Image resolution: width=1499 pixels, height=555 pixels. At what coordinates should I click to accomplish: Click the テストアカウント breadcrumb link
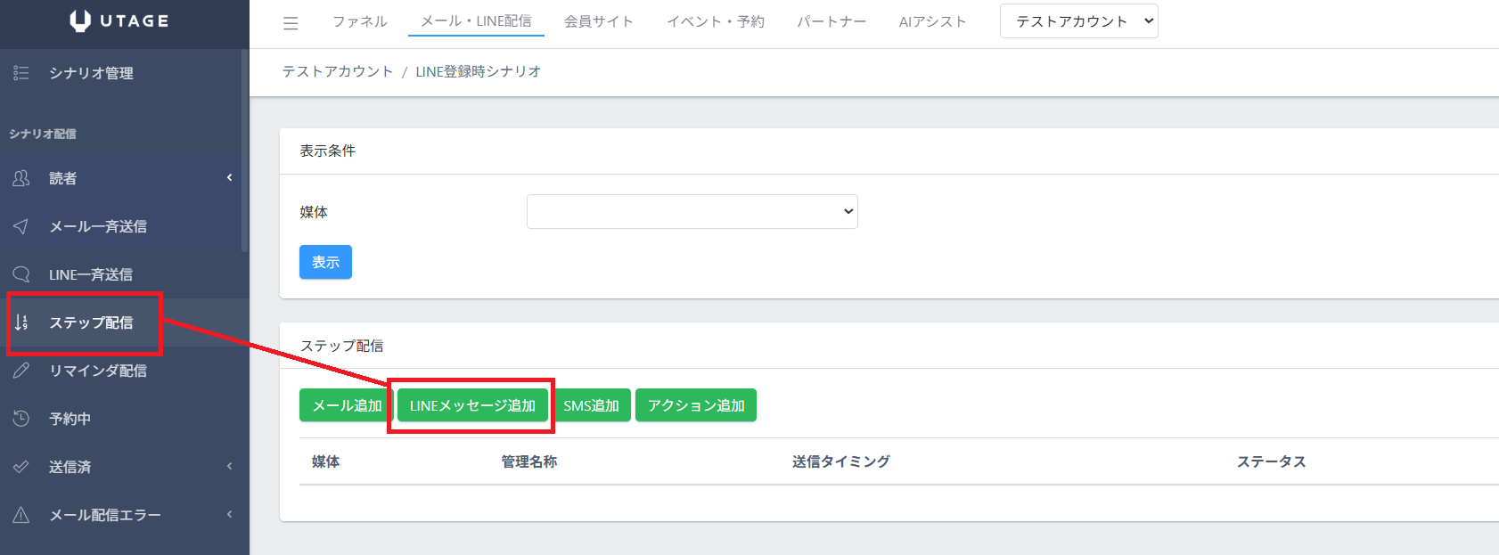[x=337, y=71]
